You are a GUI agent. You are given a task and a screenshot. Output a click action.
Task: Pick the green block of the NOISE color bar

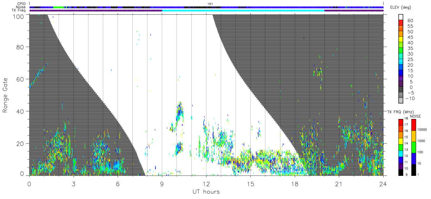point(414,147)
